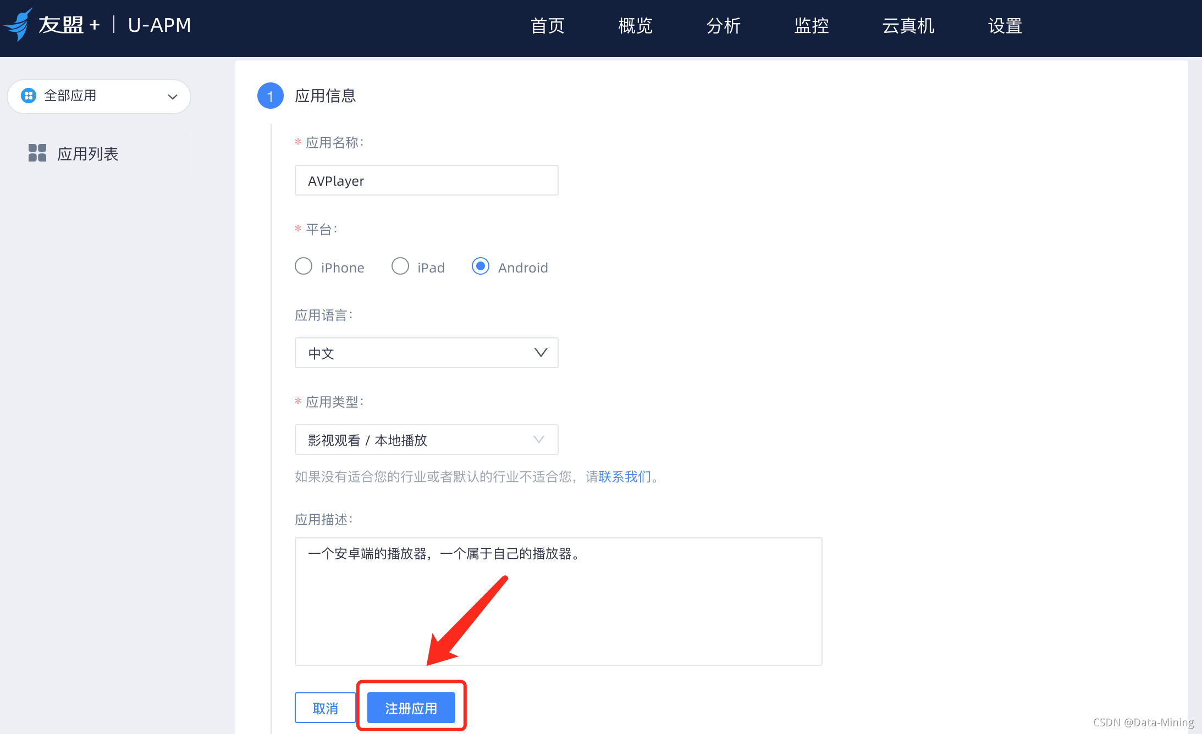This screenshot has height=734, width=1202.
Task: Select the iPhone platform radio button
Action: point(304,266)
